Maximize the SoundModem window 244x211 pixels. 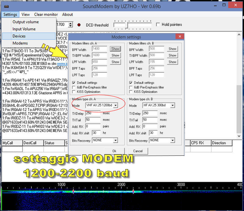pyautogui.click(x=224, y=5)
